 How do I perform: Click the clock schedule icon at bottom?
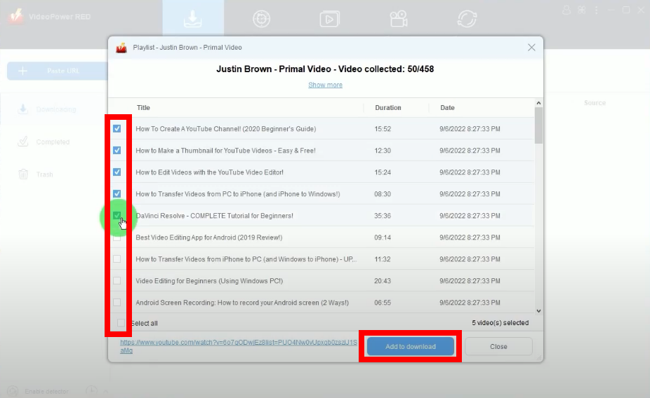tap(91, 391)
